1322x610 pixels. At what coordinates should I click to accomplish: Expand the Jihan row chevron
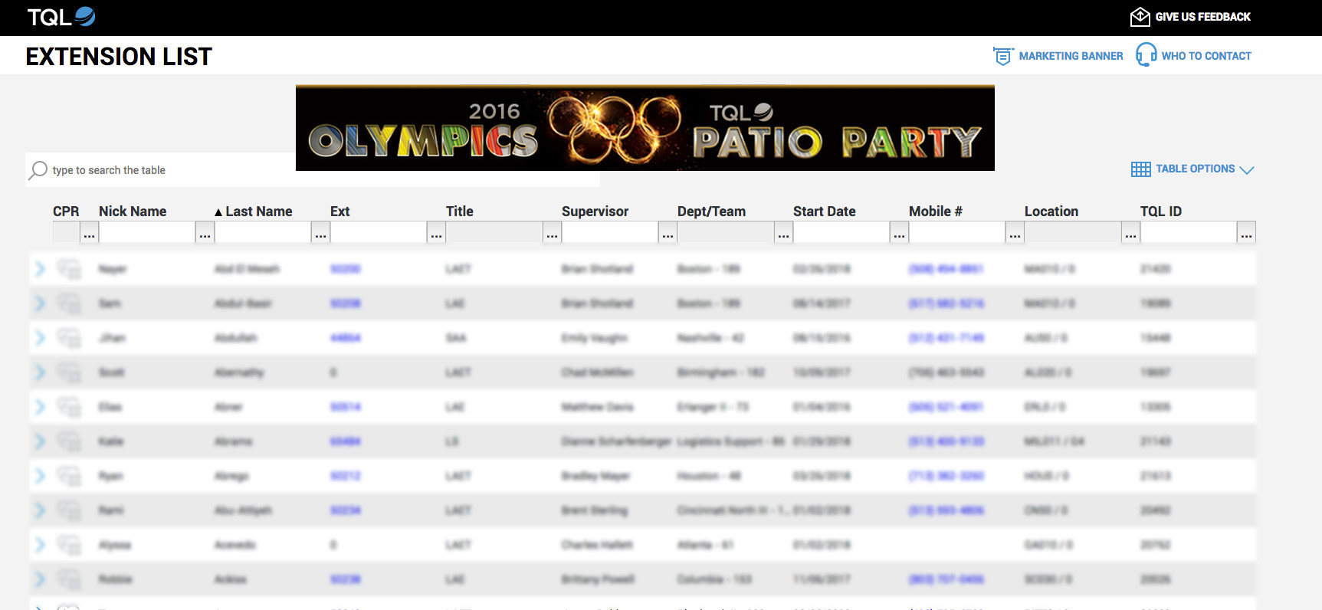pyautogui.click(x=41, y=338)
